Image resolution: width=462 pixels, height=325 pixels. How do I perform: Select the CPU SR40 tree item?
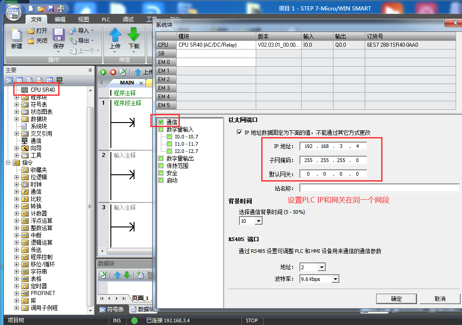43,90
